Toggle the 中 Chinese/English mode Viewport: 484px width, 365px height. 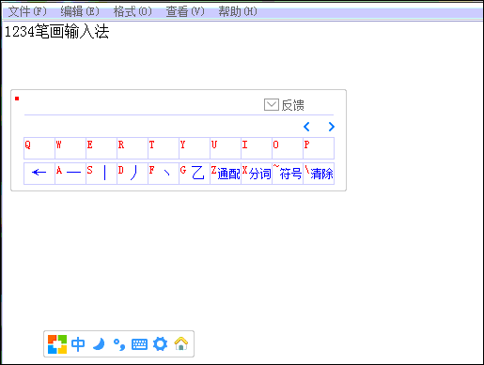78,344
